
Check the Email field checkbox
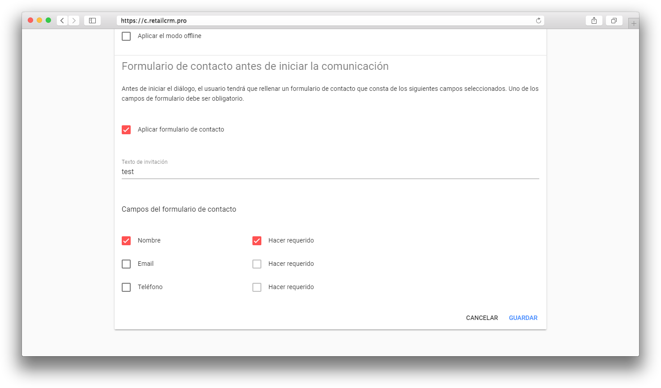126,264
